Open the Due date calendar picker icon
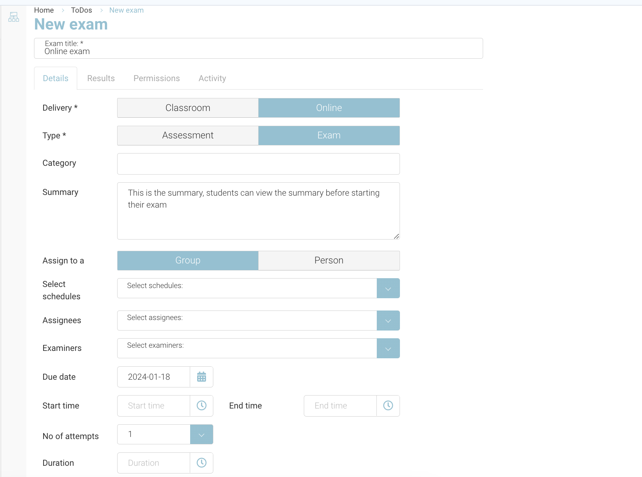The image size is (642, 477). pos(201,377)
